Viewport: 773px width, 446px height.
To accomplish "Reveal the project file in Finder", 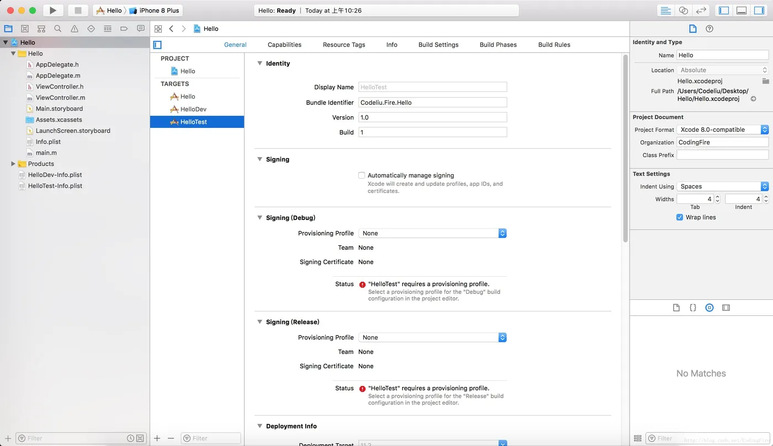I will 753,99.
